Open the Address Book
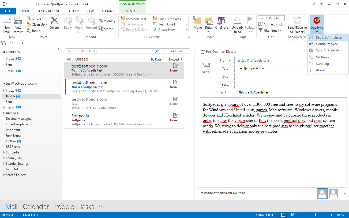 click(271, 24)
